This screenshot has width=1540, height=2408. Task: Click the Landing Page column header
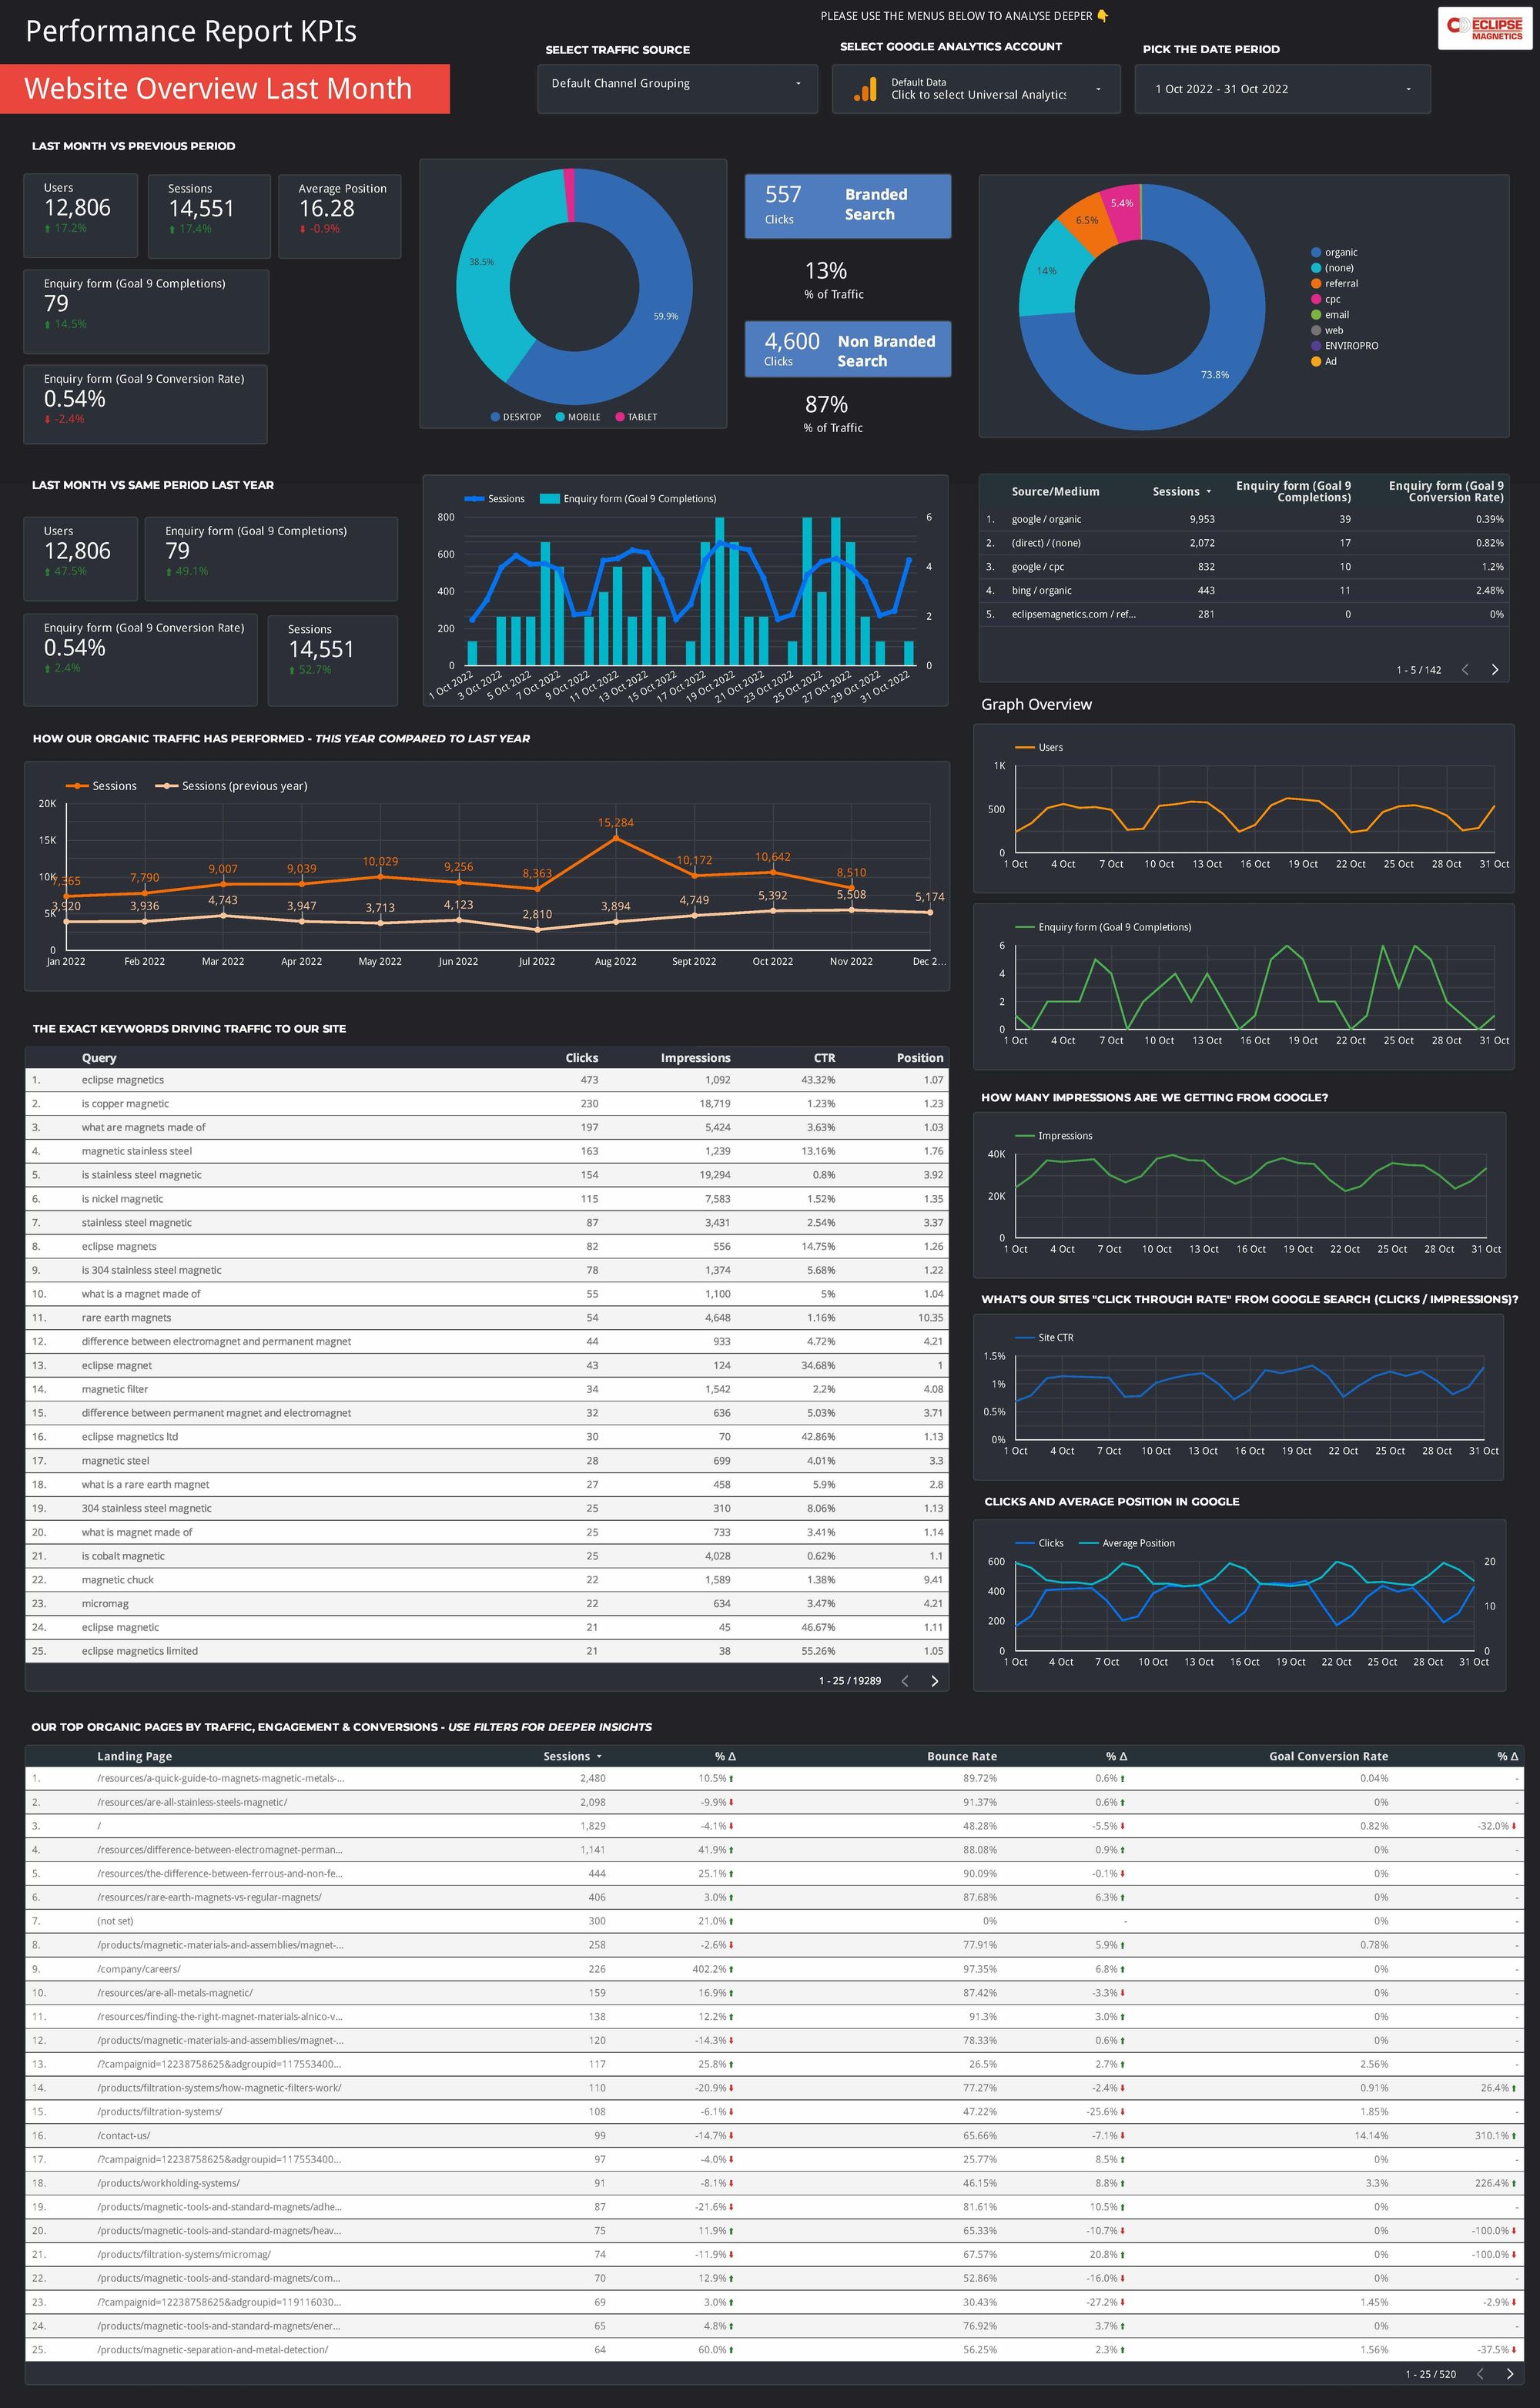point(134,1756)
